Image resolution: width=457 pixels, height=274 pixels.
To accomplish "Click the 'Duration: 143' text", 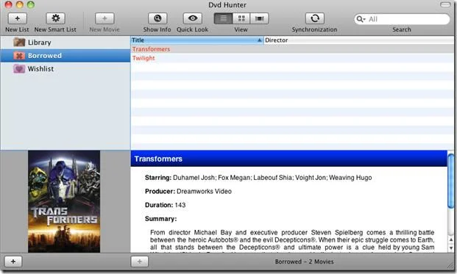I will tap(166, 205).
